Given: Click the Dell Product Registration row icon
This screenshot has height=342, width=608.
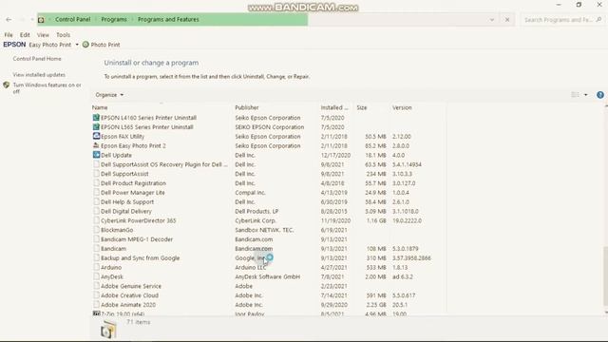Looking at the screenshot, I should click(x=96, y=182).
